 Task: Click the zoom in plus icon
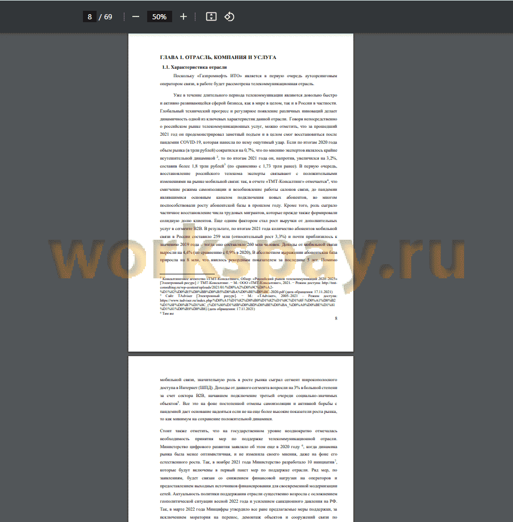(183, 16)
